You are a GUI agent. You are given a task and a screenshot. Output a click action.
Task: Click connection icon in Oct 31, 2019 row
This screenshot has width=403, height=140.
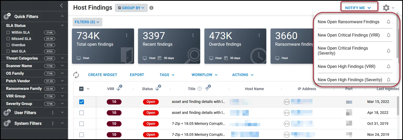coord(287,124)
